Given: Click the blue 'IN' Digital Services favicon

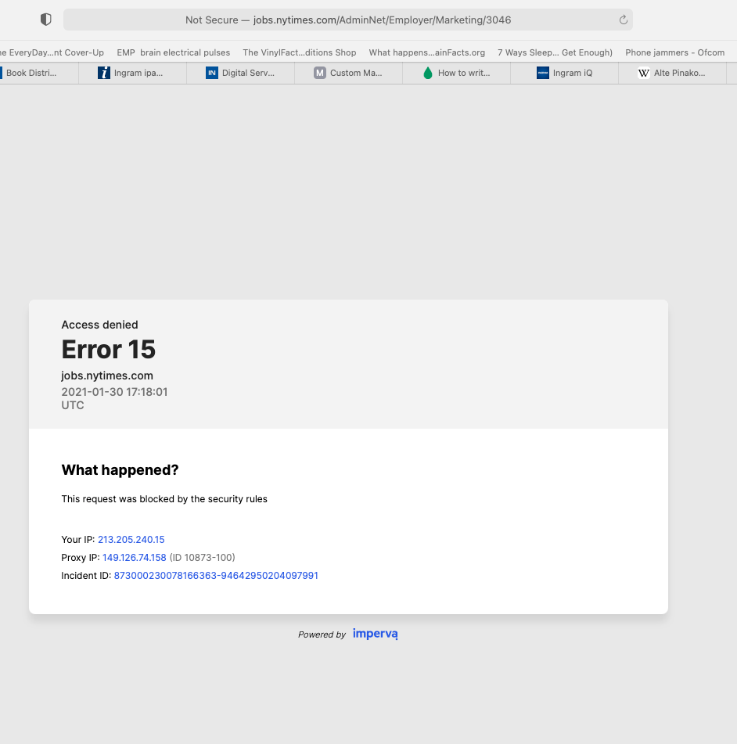Looking at the screenshot, I should point(212,73).
